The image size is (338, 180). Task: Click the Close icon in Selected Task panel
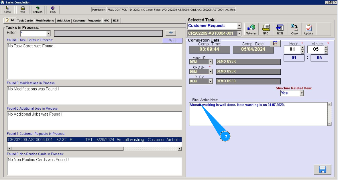click(294, 29)
